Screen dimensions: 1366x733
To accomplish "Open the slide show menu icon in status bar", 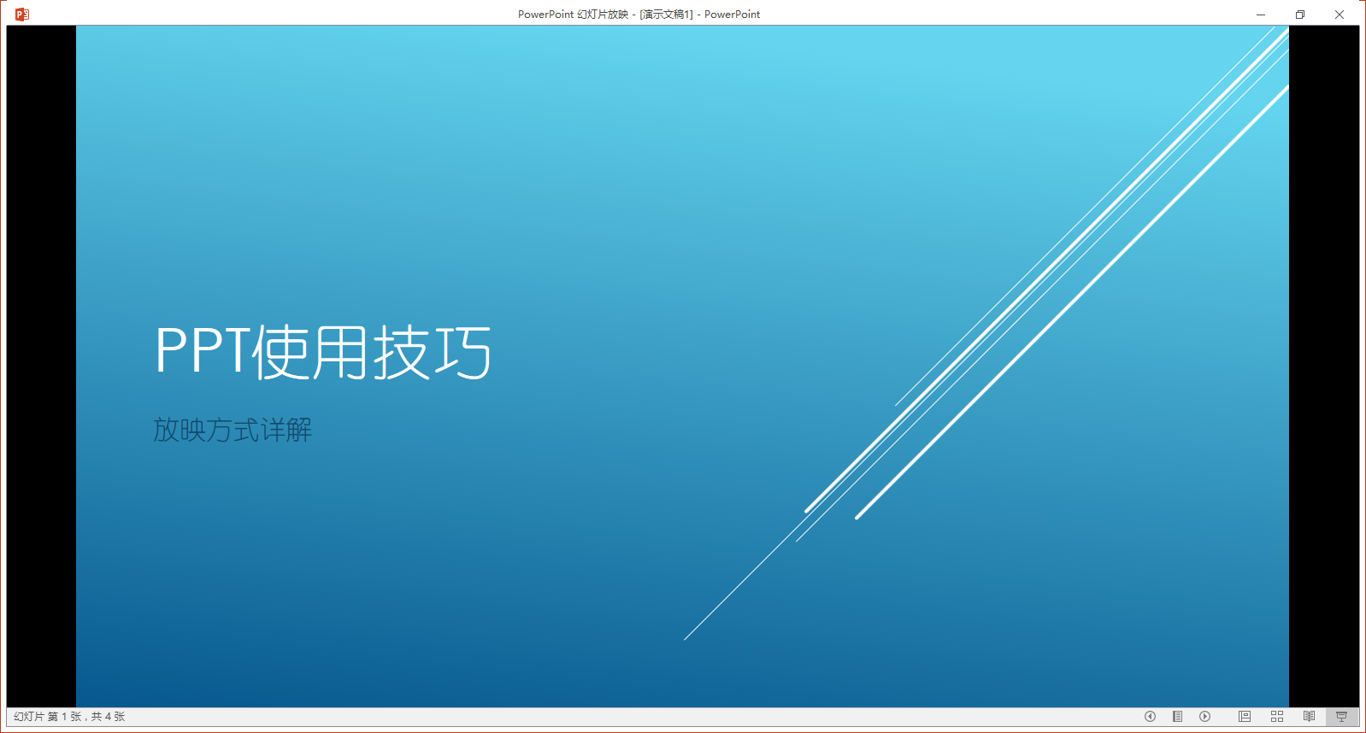I will click(1177, 717).
